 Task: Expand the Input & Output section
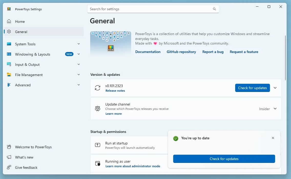(78, 64)
